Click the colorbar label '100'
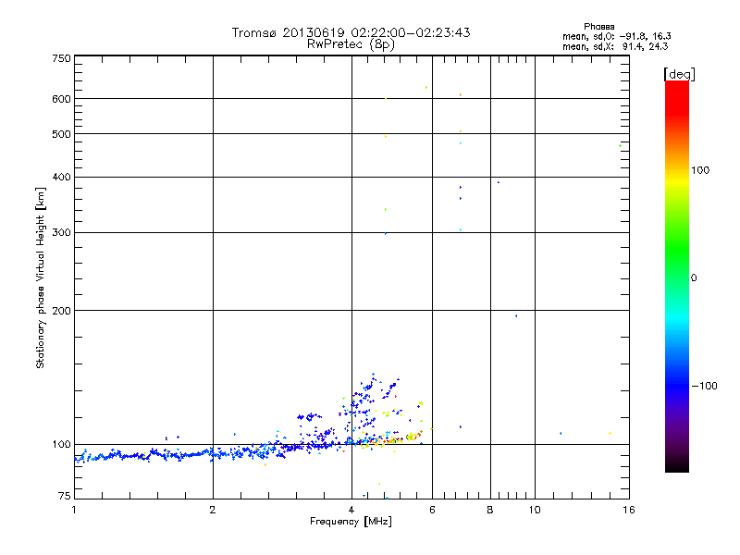The width and height of the screenshot is (740, 555). (x=700, y=170)
